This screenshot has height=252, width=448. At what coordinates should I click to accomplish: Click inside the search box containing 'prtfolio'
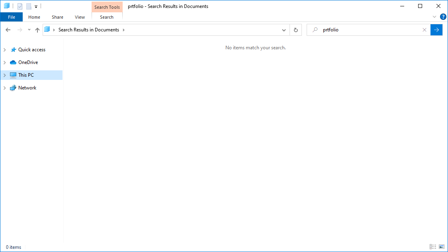point(366,30)
